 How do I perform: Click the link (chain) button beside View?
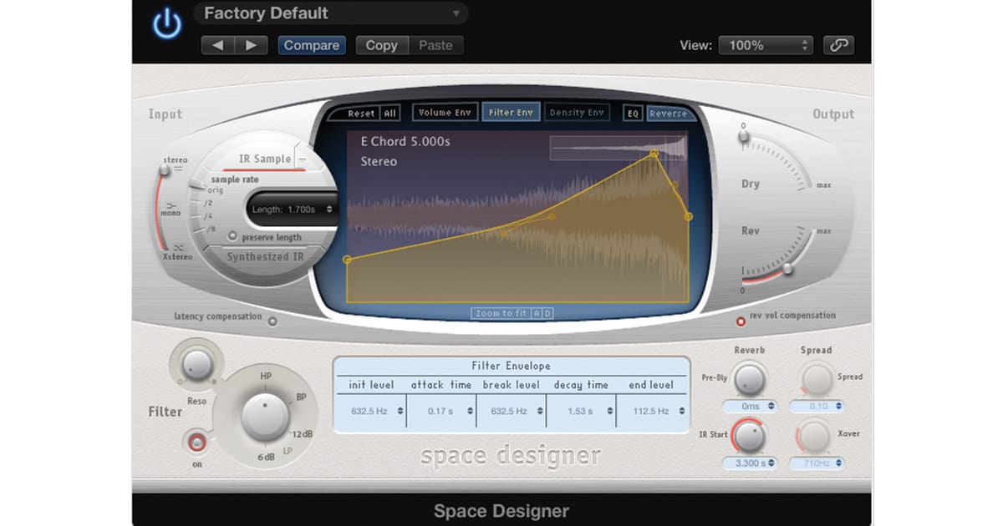click(x=839, y=45)
